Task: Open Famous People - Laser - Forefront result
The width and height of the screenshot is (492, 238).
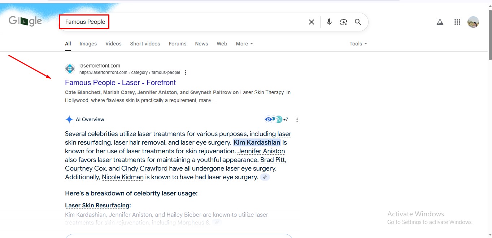Action: pos(120,83)
